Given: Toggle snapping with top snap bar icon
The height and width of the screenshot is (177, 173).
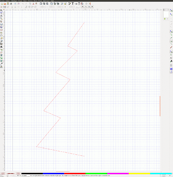Looking at the screenshot, I should tap(171, 10).
